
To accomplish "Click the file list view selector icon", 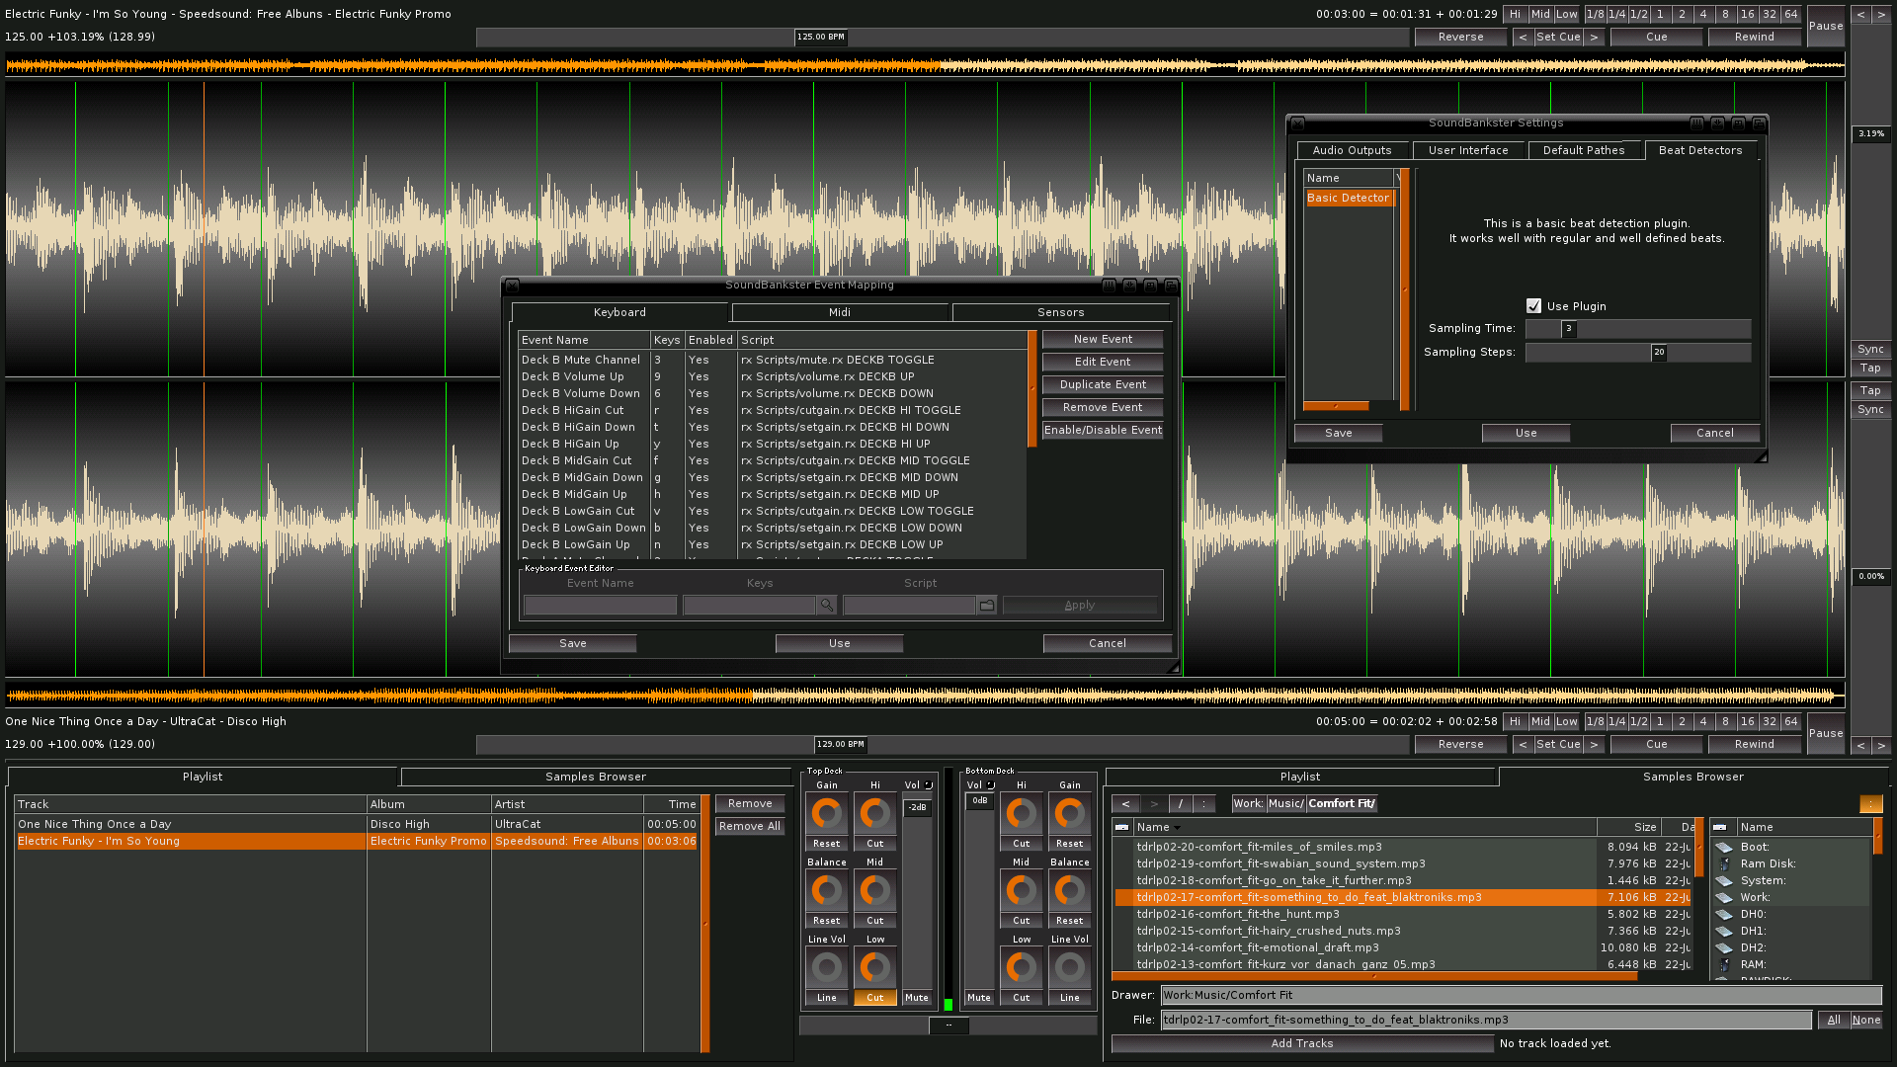I will 1121,827.
